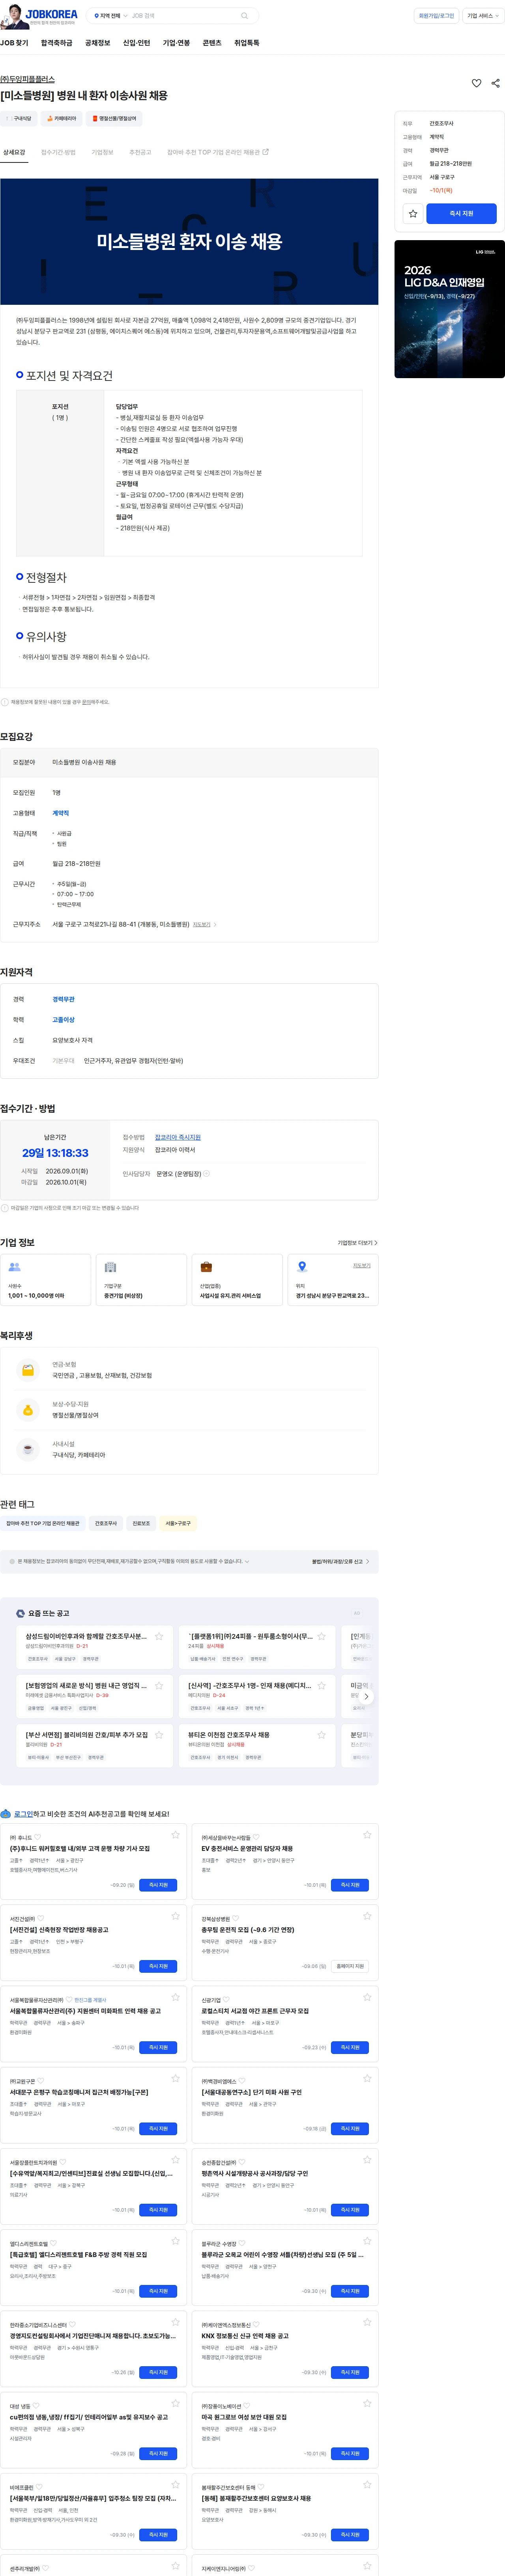
Task: Bookmark the [부산 서면점] 블리비의원 posting star
Action: (x=159, y=1735)
